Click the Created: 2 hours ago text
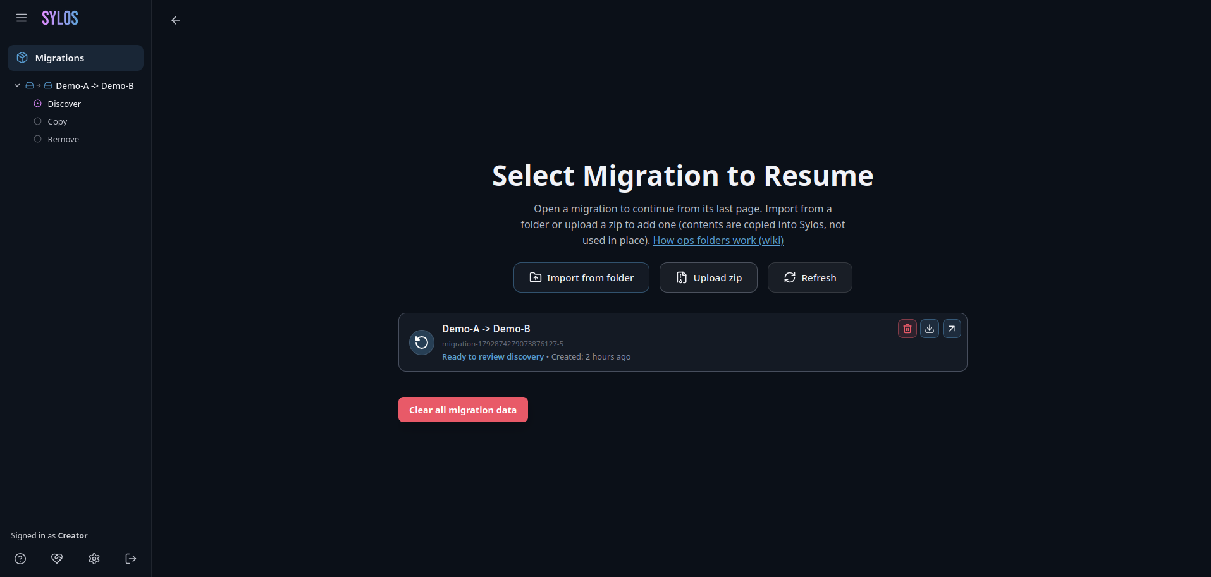This screenshot has width=1211, height=577. [591, 357]
